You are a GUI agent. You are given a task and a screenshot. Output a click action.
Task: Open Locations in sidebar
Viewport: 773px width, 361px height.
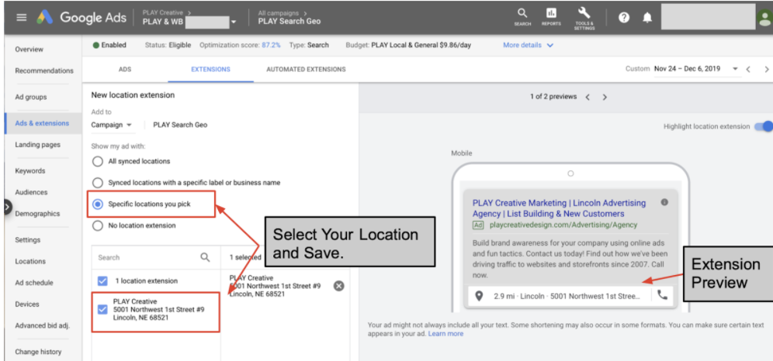(30, 262)
